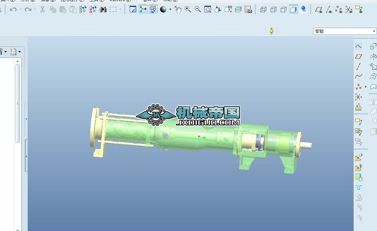Add component to the assembly
This screenshot has height=231, width=377.
(x=358, y=157)
